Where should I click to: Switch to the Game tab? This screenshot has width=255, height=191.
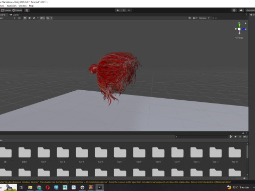click(x=14, y=15)
